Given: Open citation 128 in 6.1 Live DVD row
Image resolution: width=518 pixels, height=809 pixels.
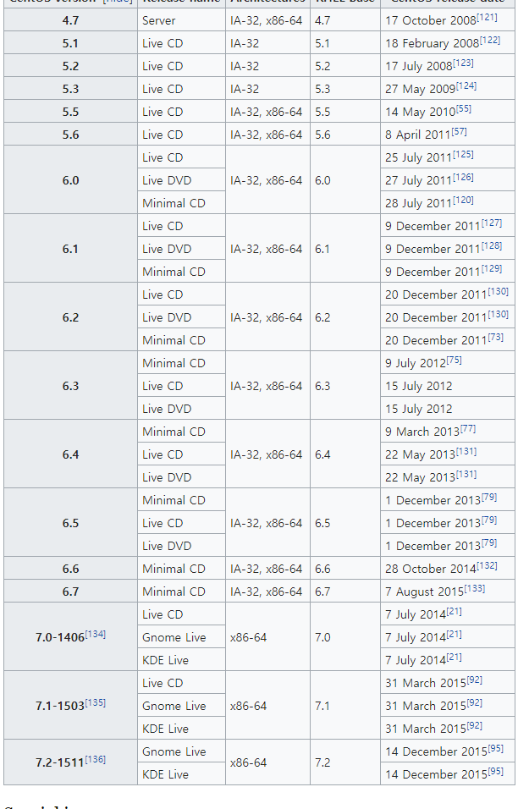Looking at the screenshot, I should (491, 245).
